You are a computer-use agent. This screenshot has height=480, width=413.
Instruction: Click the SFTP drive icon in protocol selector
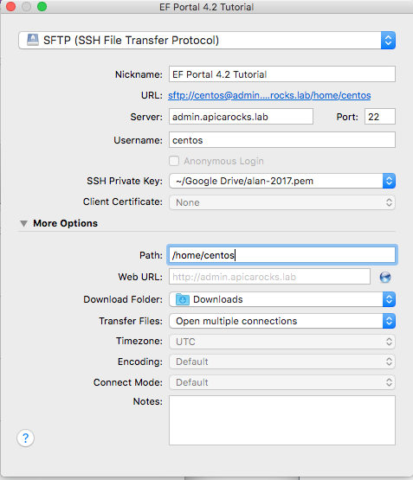coord(33,40)
